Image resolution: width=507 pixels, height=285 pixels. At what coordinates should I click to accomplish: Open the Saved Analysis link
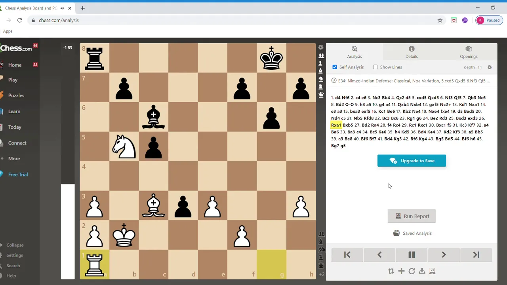click(417, 233)
